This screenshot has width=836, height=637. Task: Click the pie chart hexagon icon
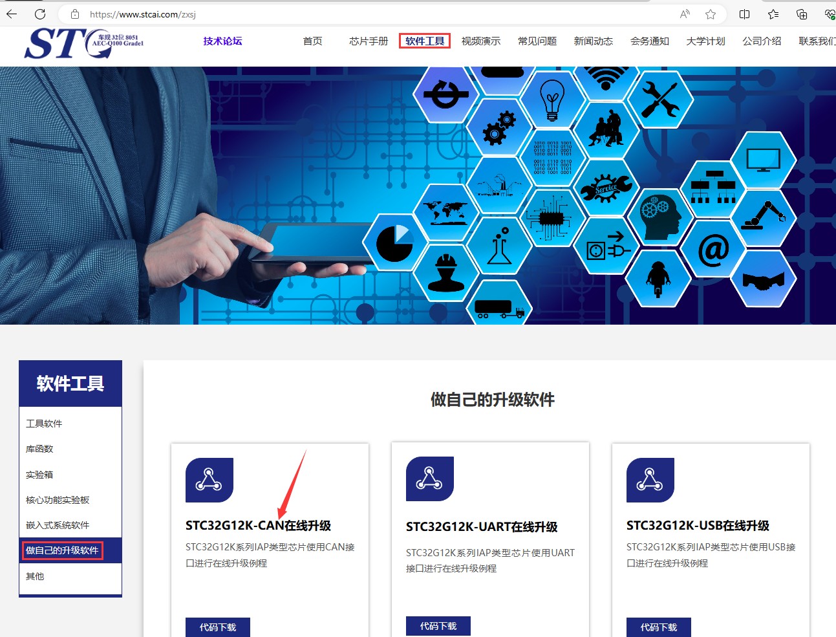tap(394, 243)
